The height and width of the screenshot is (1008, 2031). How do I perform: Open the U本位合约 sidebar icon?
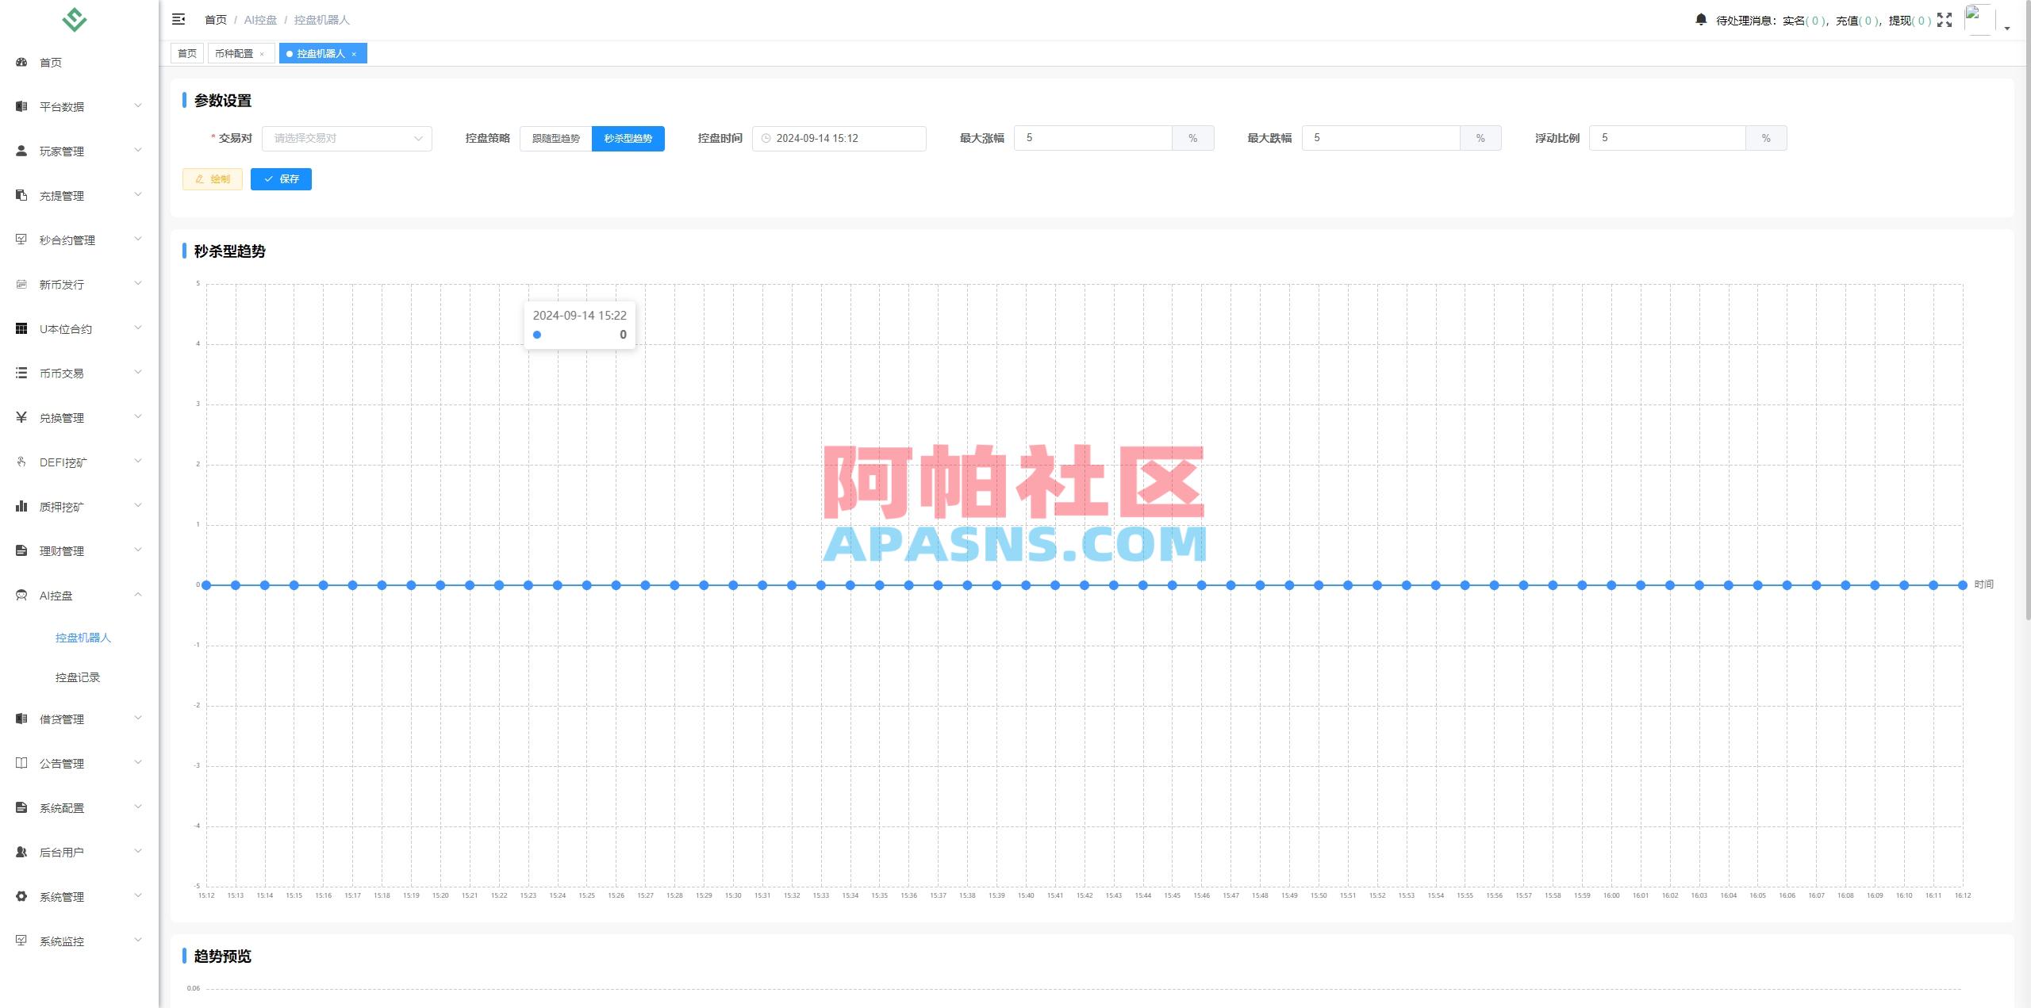pos(21,328)
